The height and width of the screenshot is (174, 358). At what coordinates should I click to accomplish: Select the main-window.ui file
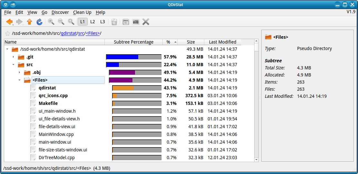55,142
